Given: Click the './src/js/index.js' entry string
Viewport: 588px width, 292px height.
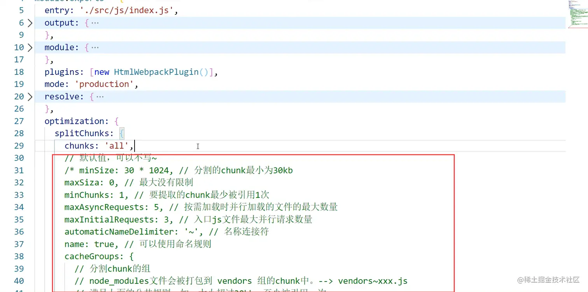Looking at the screenshot, I should (x=127, y=10).
